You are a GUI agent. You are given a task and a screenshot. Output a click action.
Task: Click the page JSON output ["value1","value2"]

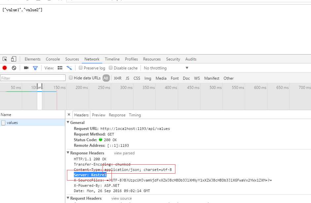pos(22,10)
